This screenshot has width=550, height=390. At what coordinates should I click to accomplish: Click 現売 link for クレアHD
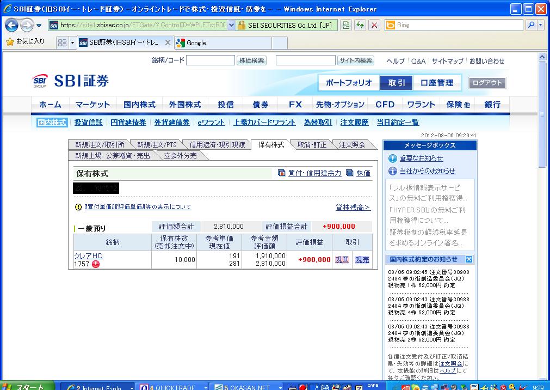[x=362, y=260]
